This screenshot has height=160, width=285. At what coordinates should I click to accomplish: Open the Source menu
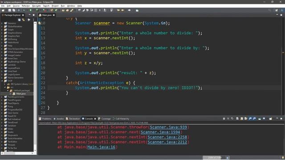[16, 6]
